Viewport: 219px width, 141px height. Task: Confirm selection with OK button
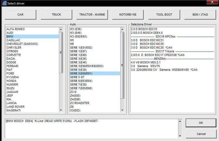point(201,123)
